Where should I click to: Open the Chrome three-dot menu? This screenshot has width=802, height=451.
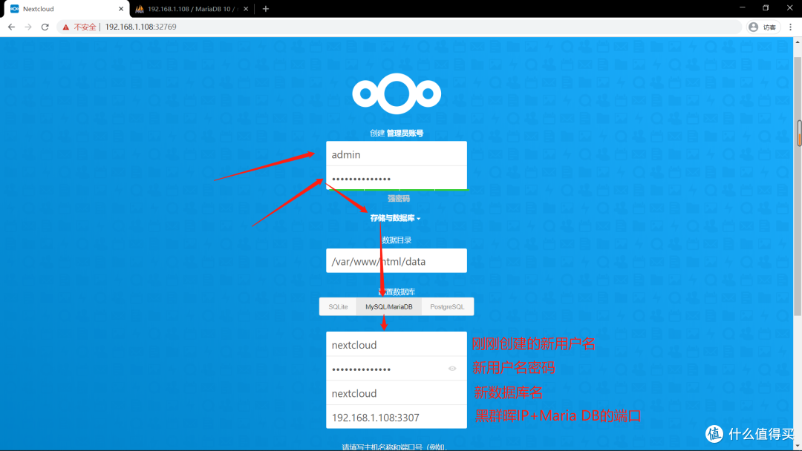point(789,26)
